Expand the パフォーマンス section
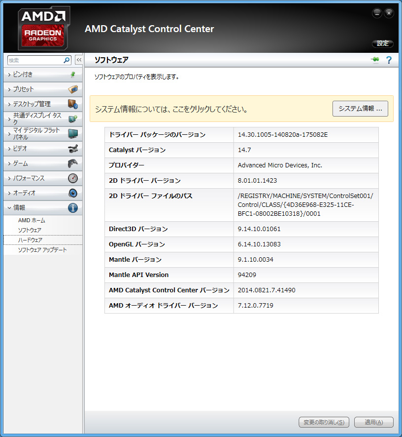This screenshot has width=402, height=437. (43, 178)
